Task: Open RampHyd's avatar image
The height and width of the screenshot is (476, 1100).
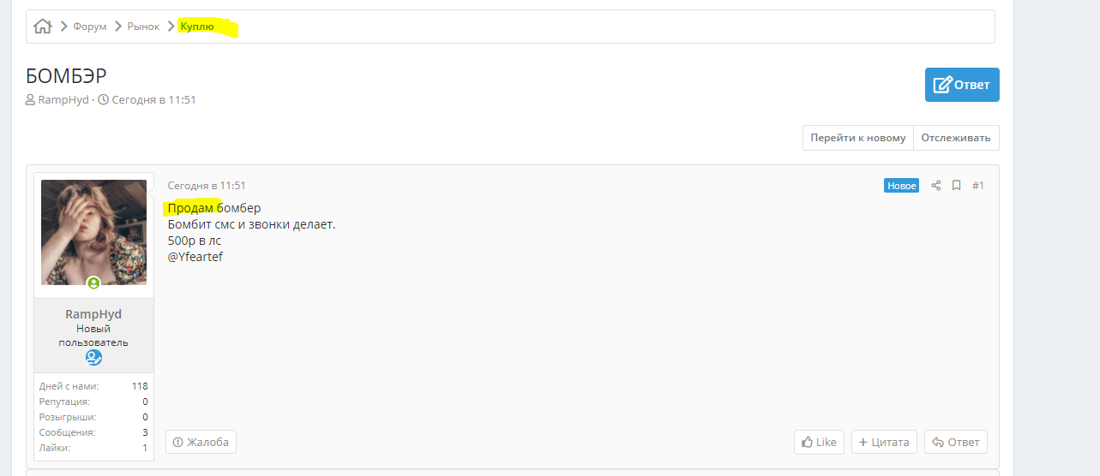Action: pos(93,232)
